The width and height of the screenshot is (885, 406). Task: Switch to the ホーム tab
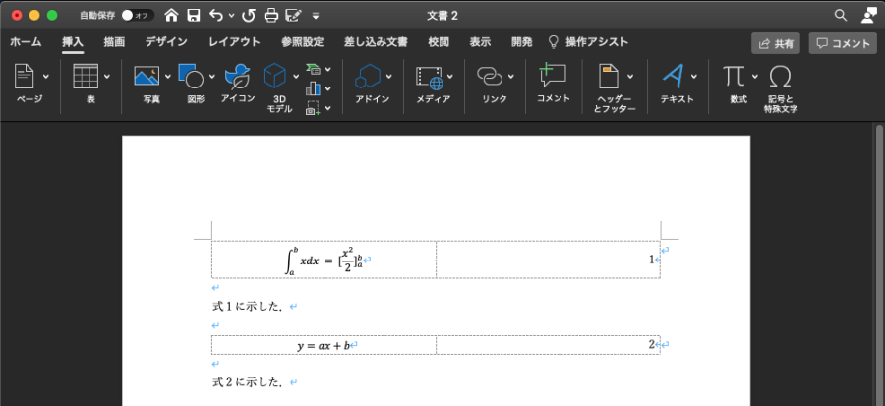point(26,42)
